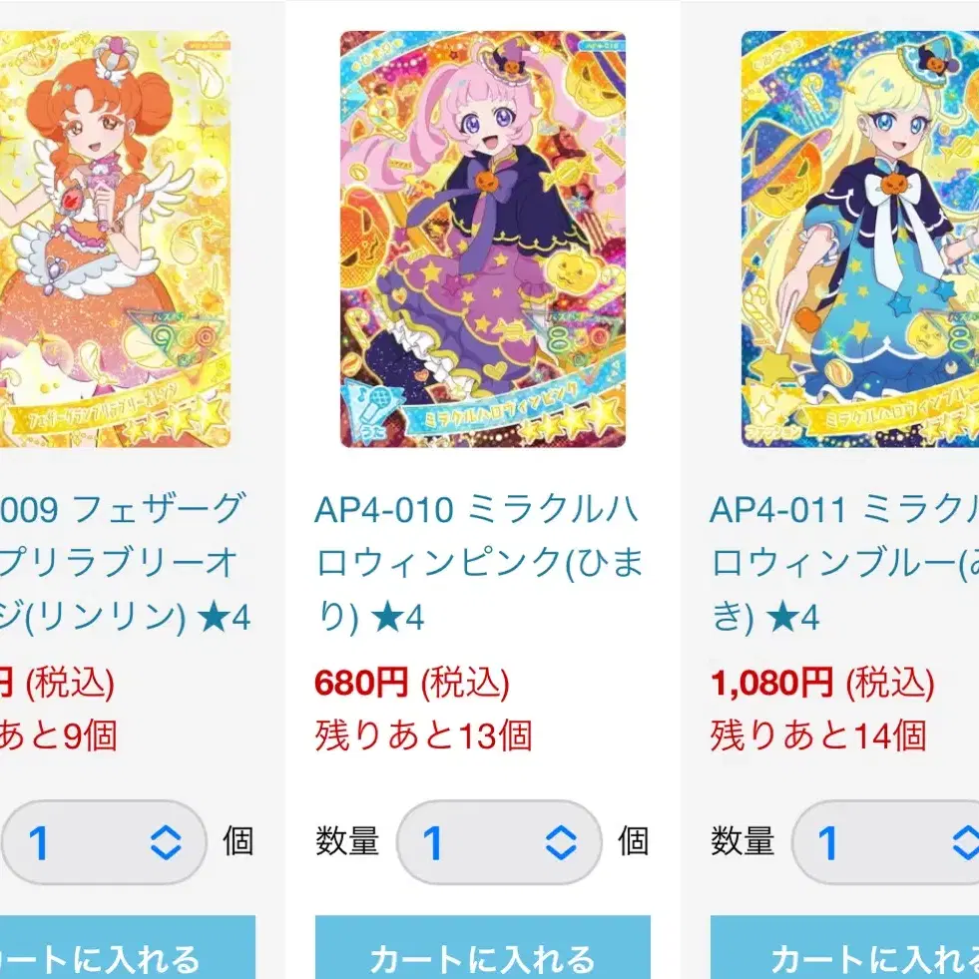
Task: Add AP4-011 blue card to cart
Action: coord(844,947)
